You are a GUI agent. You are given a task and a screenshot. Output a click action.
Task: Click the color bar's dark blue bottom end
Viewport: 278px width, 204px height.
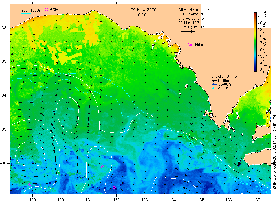click(255, 70)
